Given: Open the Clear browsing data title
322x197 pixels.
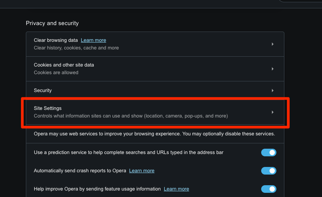Looking at the screenshot, I should [x=56, y=40].
